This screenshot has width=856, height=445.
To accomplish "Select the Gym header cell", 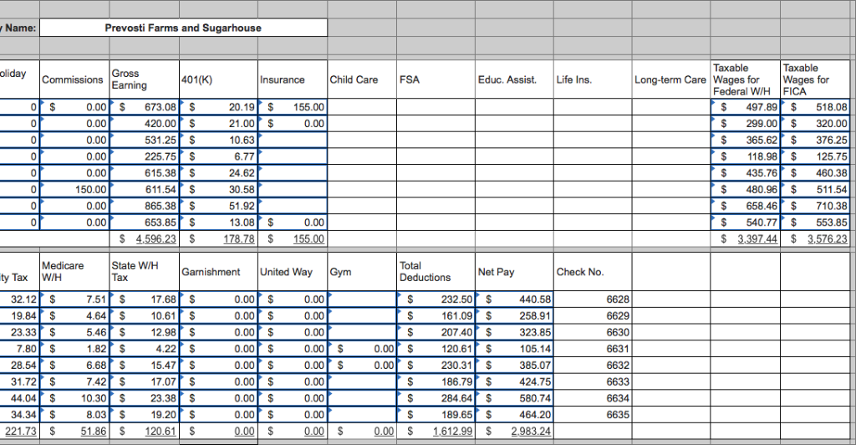I will point(362,271).
